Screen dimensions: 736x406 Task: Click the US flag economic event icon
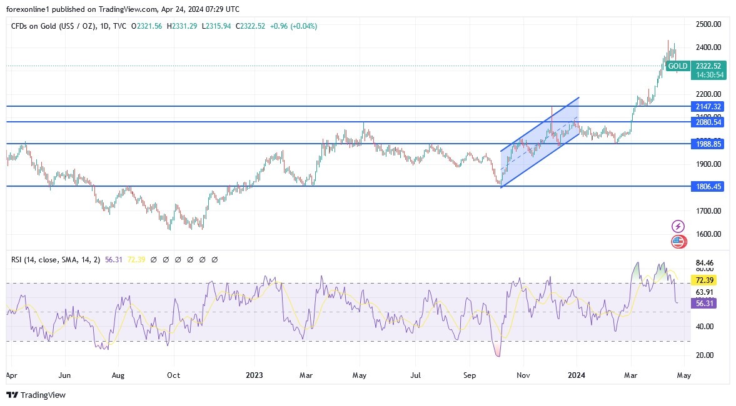pos(678,242)
